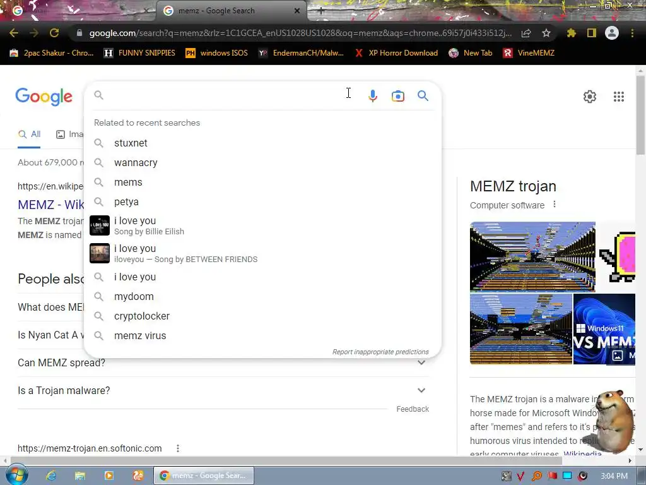Click the Chrome address bar URL
Viewport: 646px width, 485px height.
[300, 33]
